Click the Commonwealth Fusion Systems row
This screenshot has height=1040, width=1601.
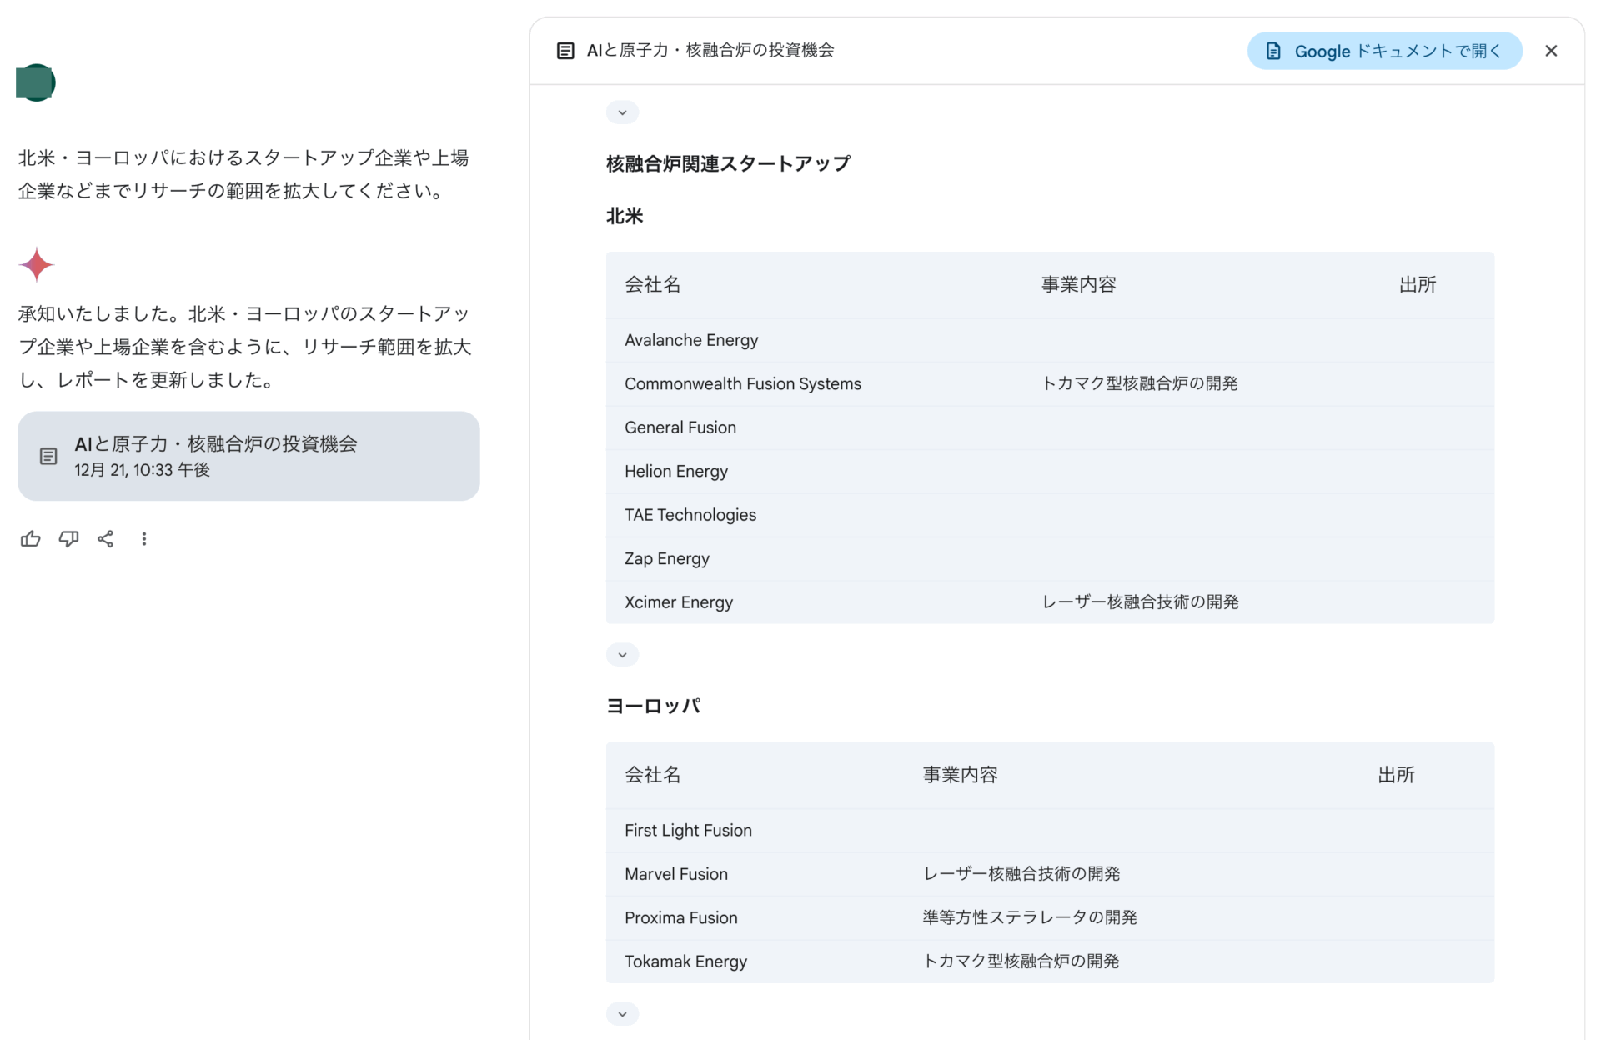(742, 384)
